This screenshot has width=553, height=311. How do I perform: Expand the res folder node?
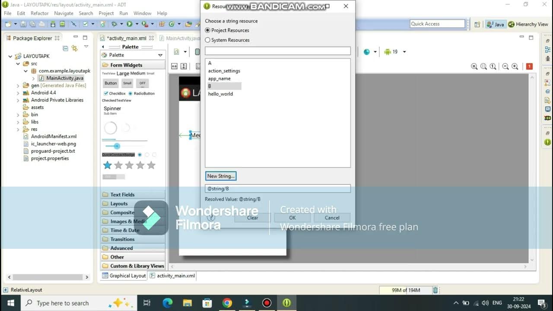pos(18,129)
